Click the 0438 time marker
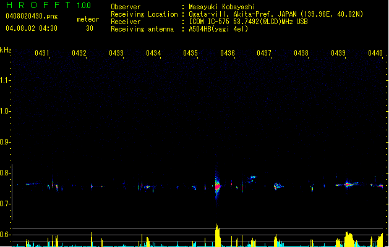This screenshot has width=389, height=247. [301, 53]
